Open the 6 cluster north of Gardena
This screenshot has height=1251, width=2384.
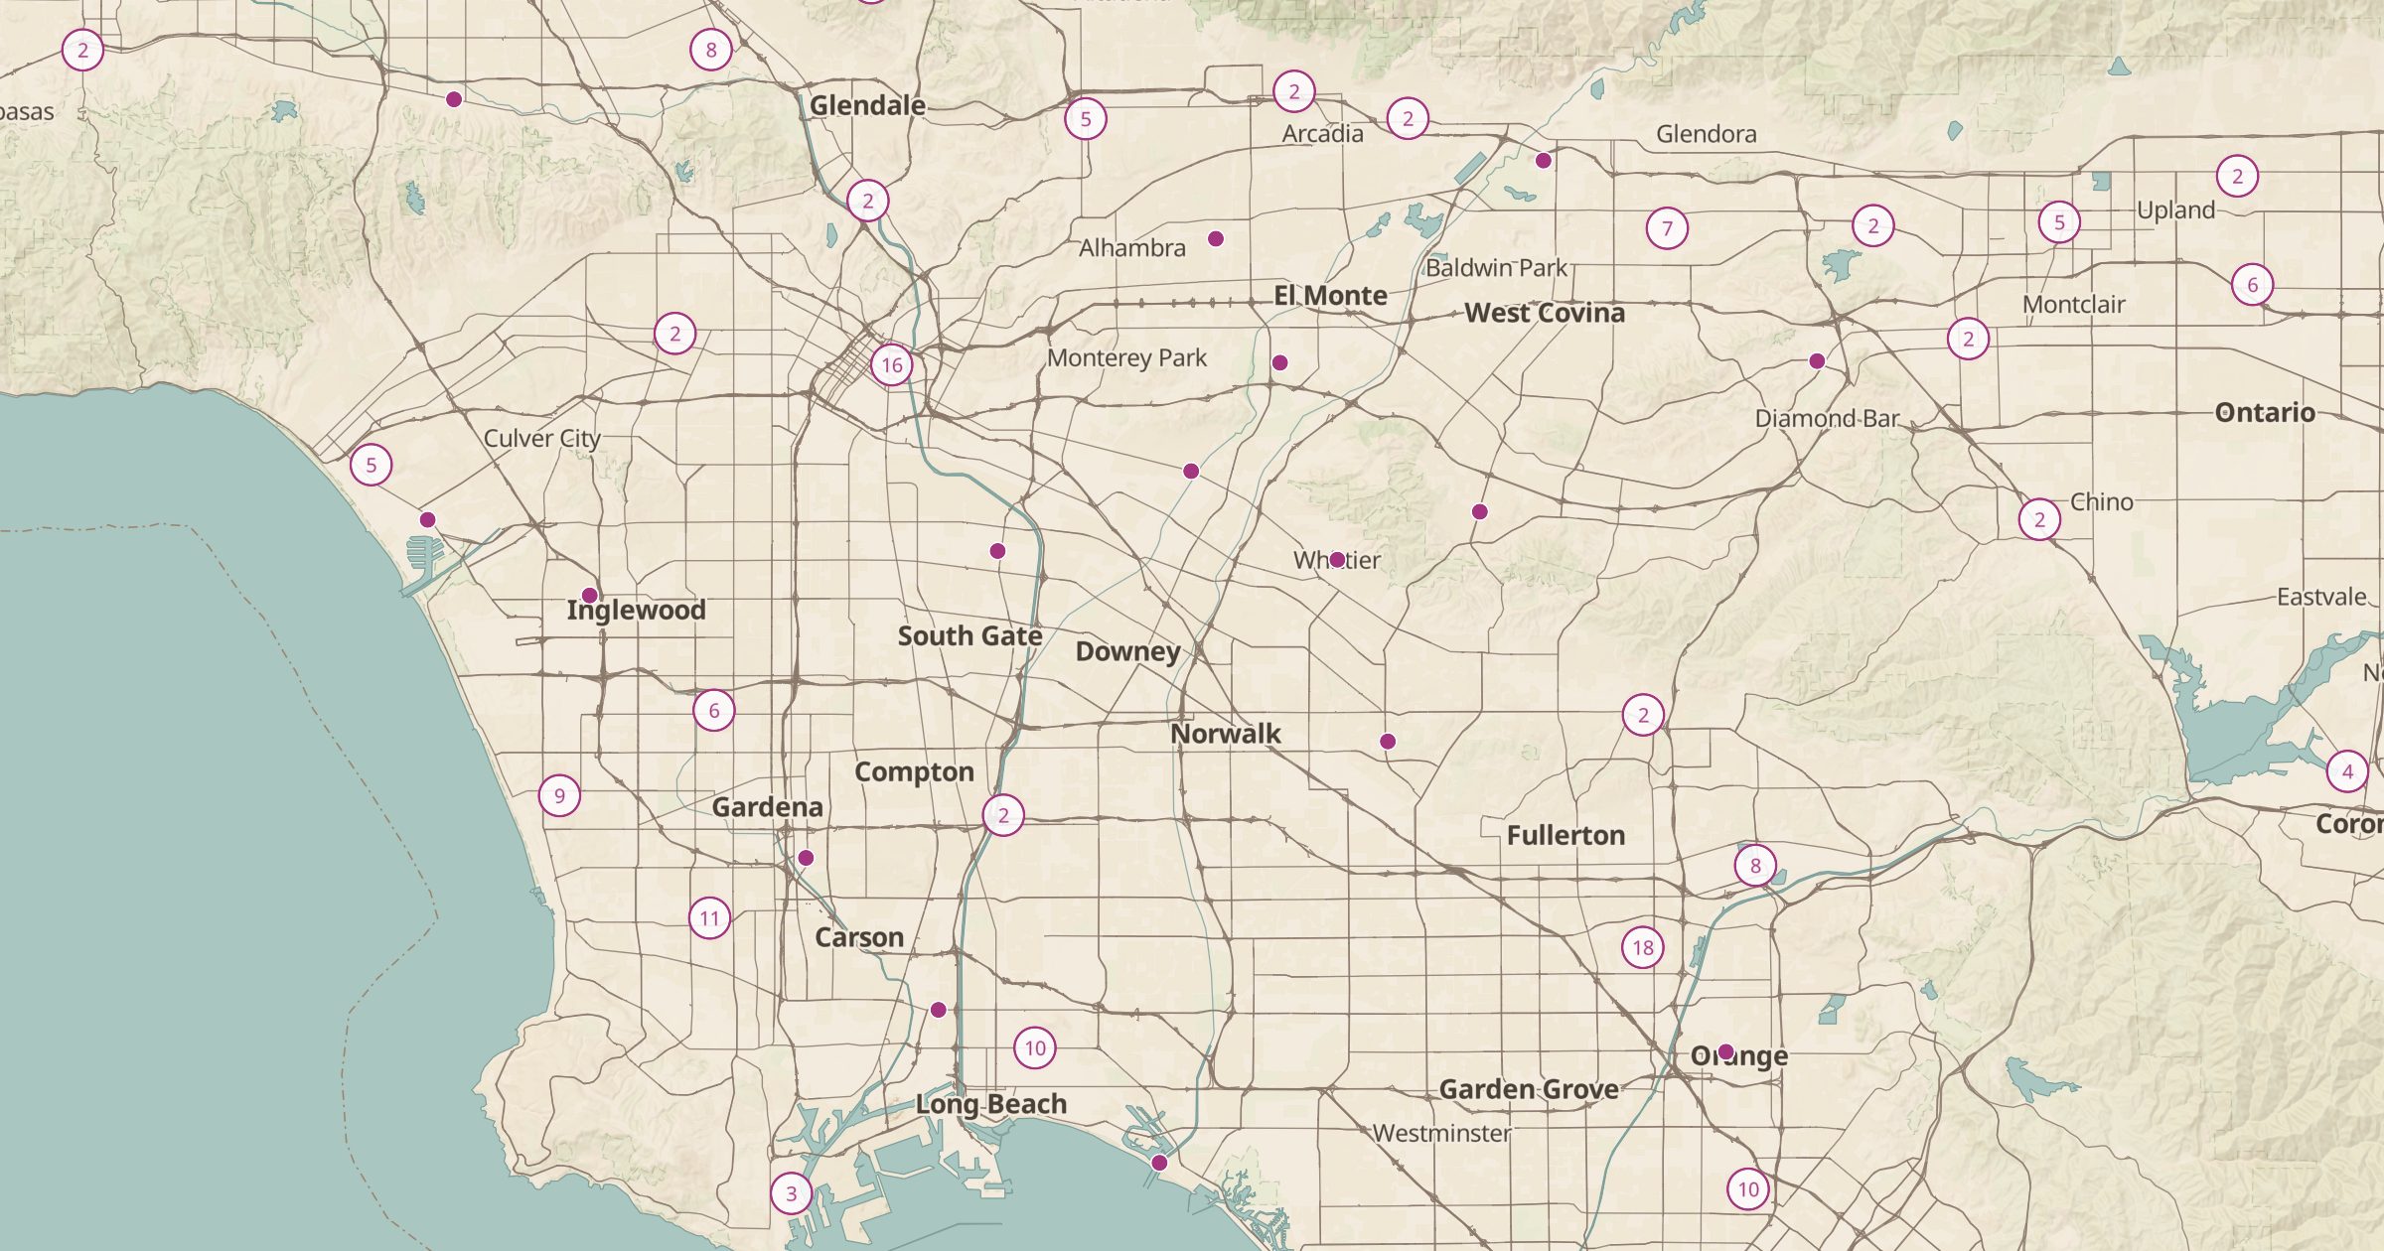pyautogui.click(x=713, y=710)
